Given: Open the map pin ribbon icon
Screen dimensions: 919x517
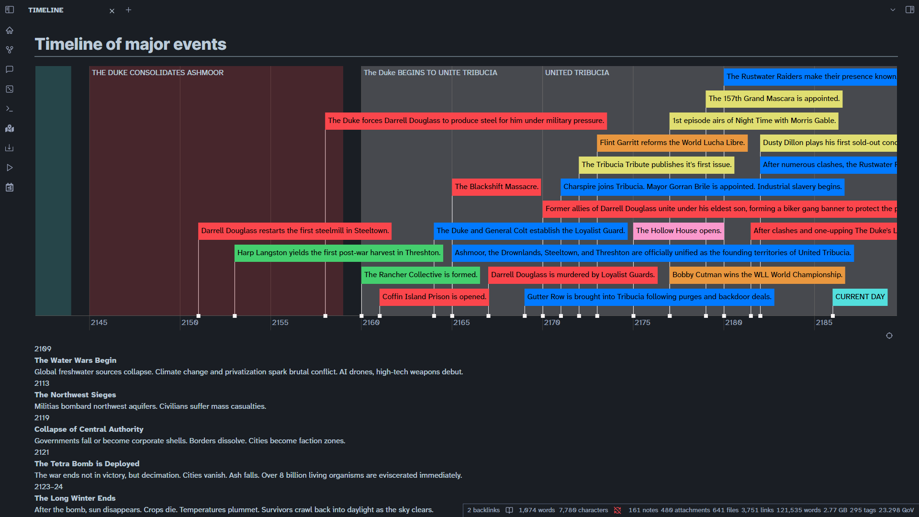Looking at the screenshot, I should pos(10,128).
